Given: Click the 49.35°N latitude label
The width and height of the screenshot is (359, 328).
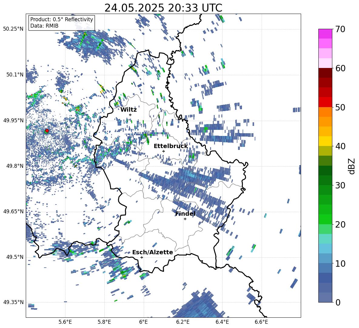Looking at the screenshot, I should point(13,302).
